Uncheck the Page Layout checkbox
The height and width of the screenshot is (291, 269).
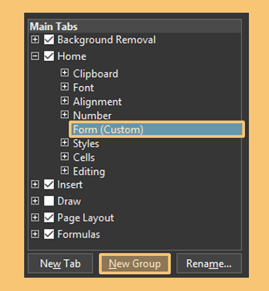point(49,218)
